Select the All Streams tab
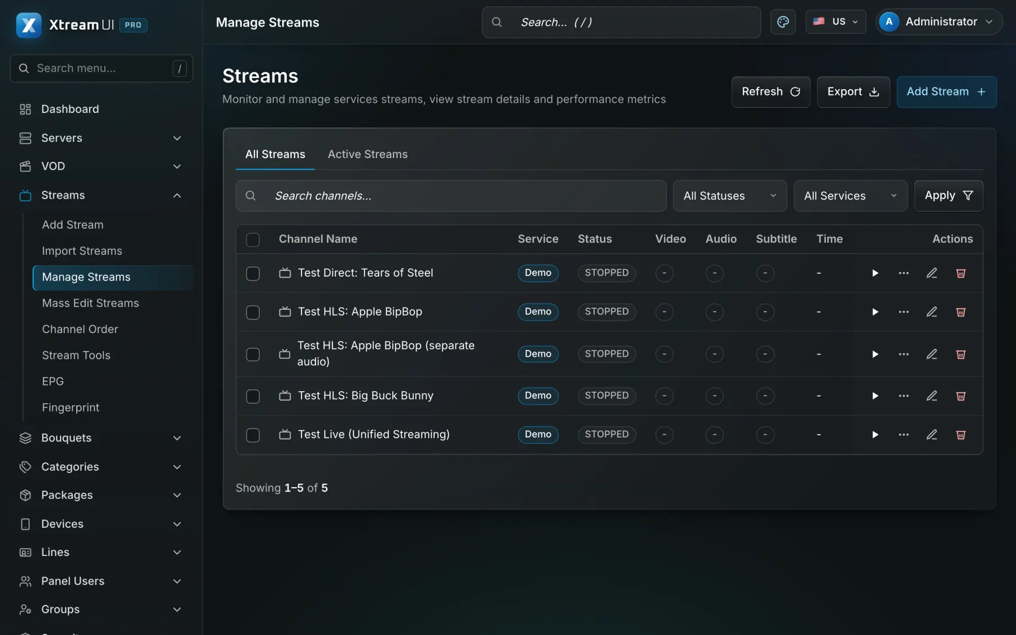The height and width of the screenshot is (635, 1016). pyautogui.click(x=275, y=155)
